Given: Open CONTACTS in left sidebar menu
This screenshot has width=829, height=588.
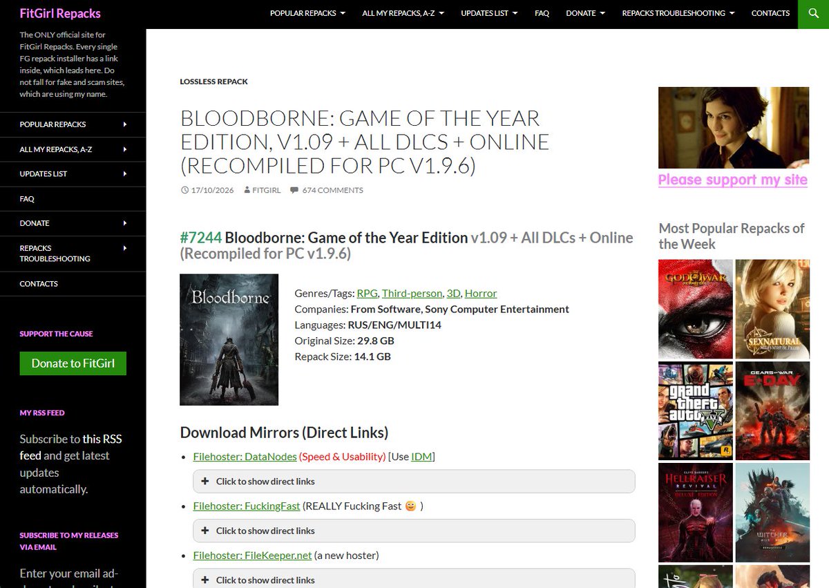Looking at the screenshot, I should point(39,283).
